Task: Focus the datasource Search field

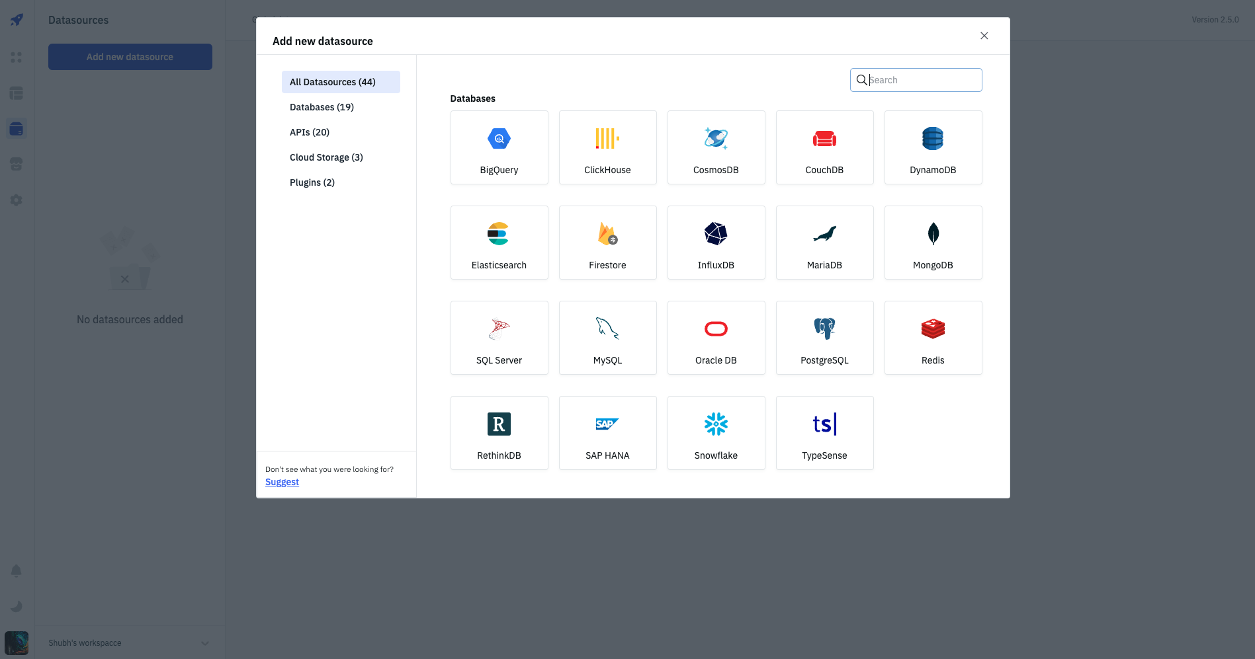Action: tap(922, 80)
